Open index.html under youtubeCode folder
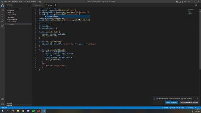Image resolution: width=201 pixels, height=113 pixels. [13, 22]
